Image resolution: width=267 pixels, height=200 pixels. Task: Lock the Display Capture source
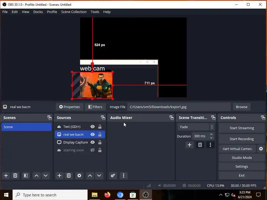pyautogui.click(x=100, y=142)
